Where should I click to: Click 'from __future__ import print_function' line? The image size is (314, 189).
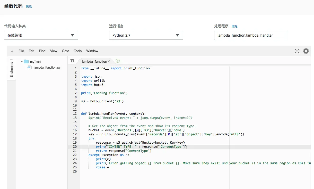point(115,68)
